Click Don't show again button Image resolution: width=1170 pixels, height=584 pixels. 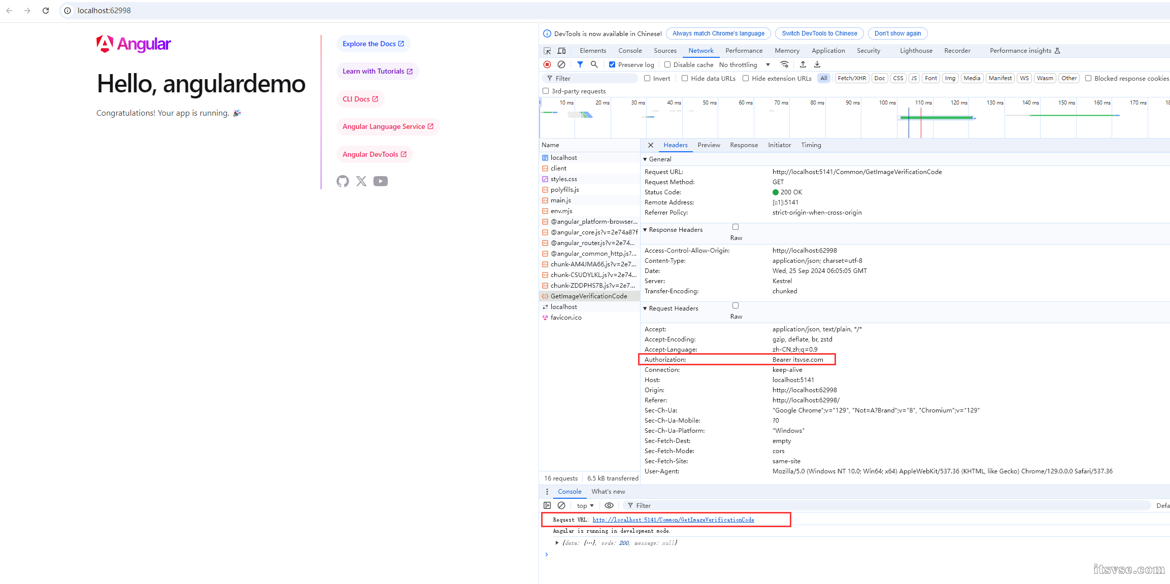[897, 33]
